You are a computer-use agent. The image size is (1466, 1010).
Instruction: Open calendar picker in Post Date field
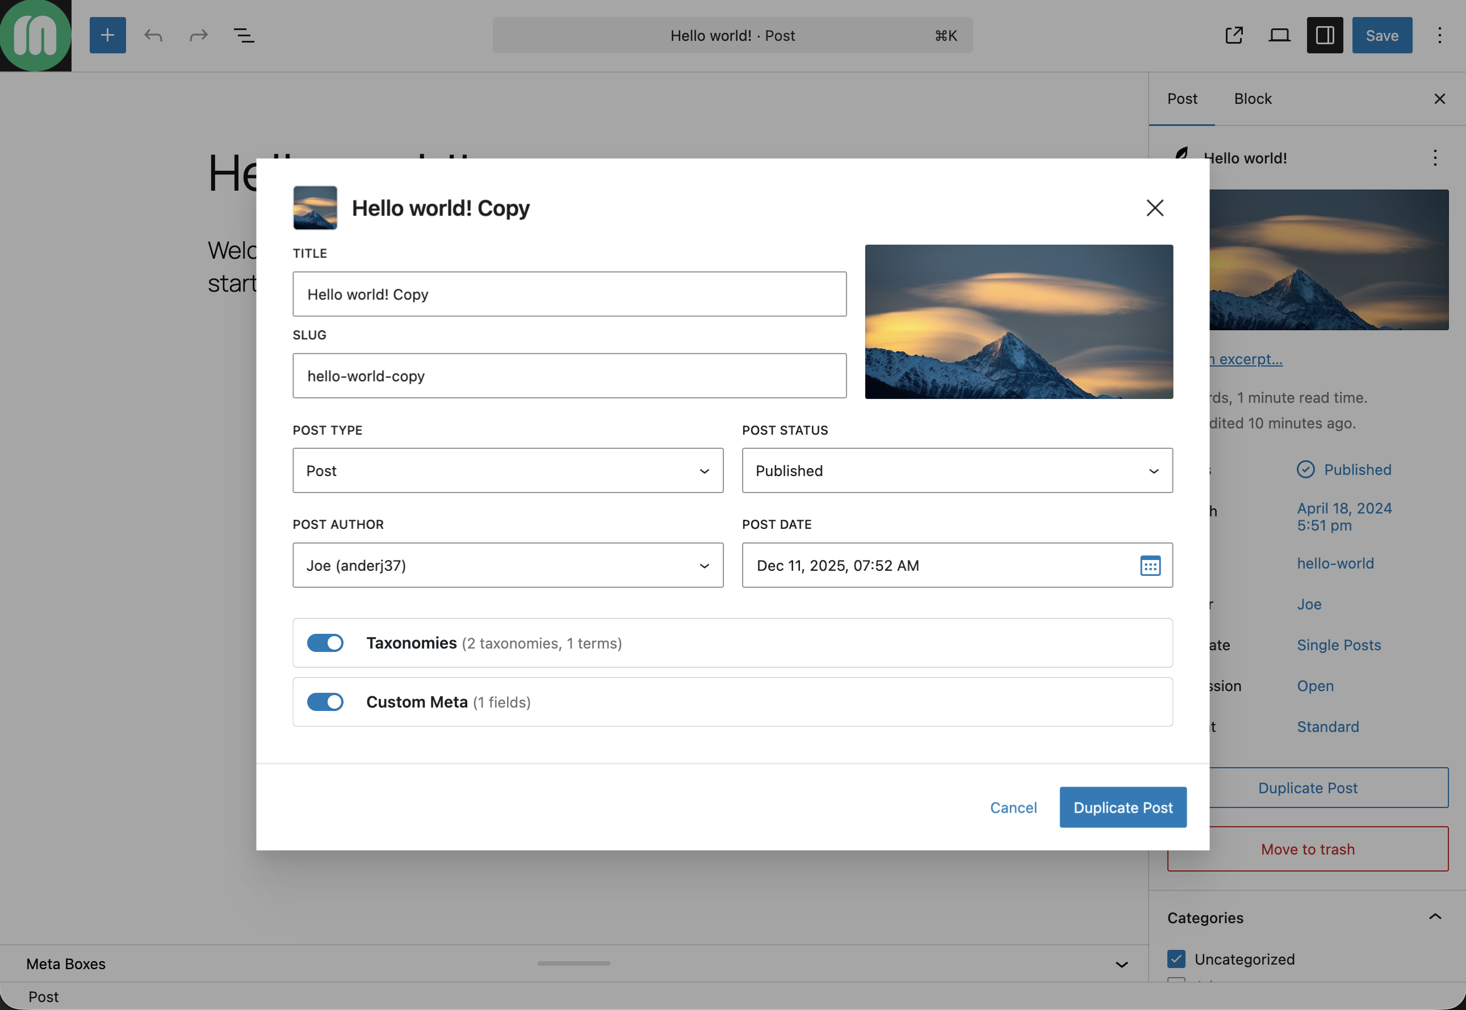1150,565
